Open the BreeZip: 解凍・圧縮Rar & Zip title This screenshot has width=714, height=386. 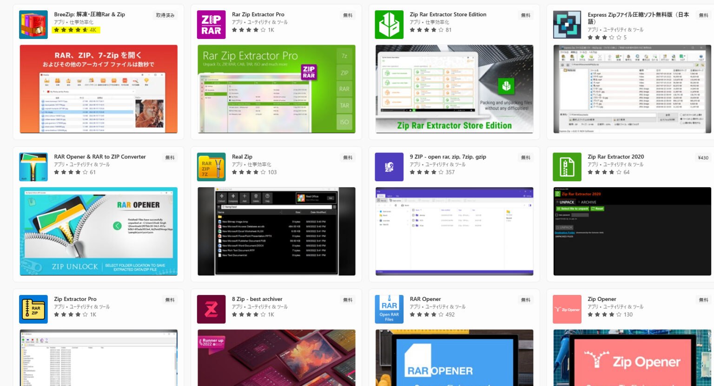click(x=89, y=14)
